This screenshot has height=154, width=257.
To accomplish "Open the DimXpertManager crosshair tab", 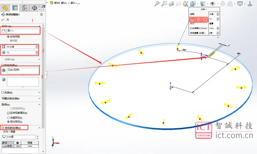I will 34,8.
